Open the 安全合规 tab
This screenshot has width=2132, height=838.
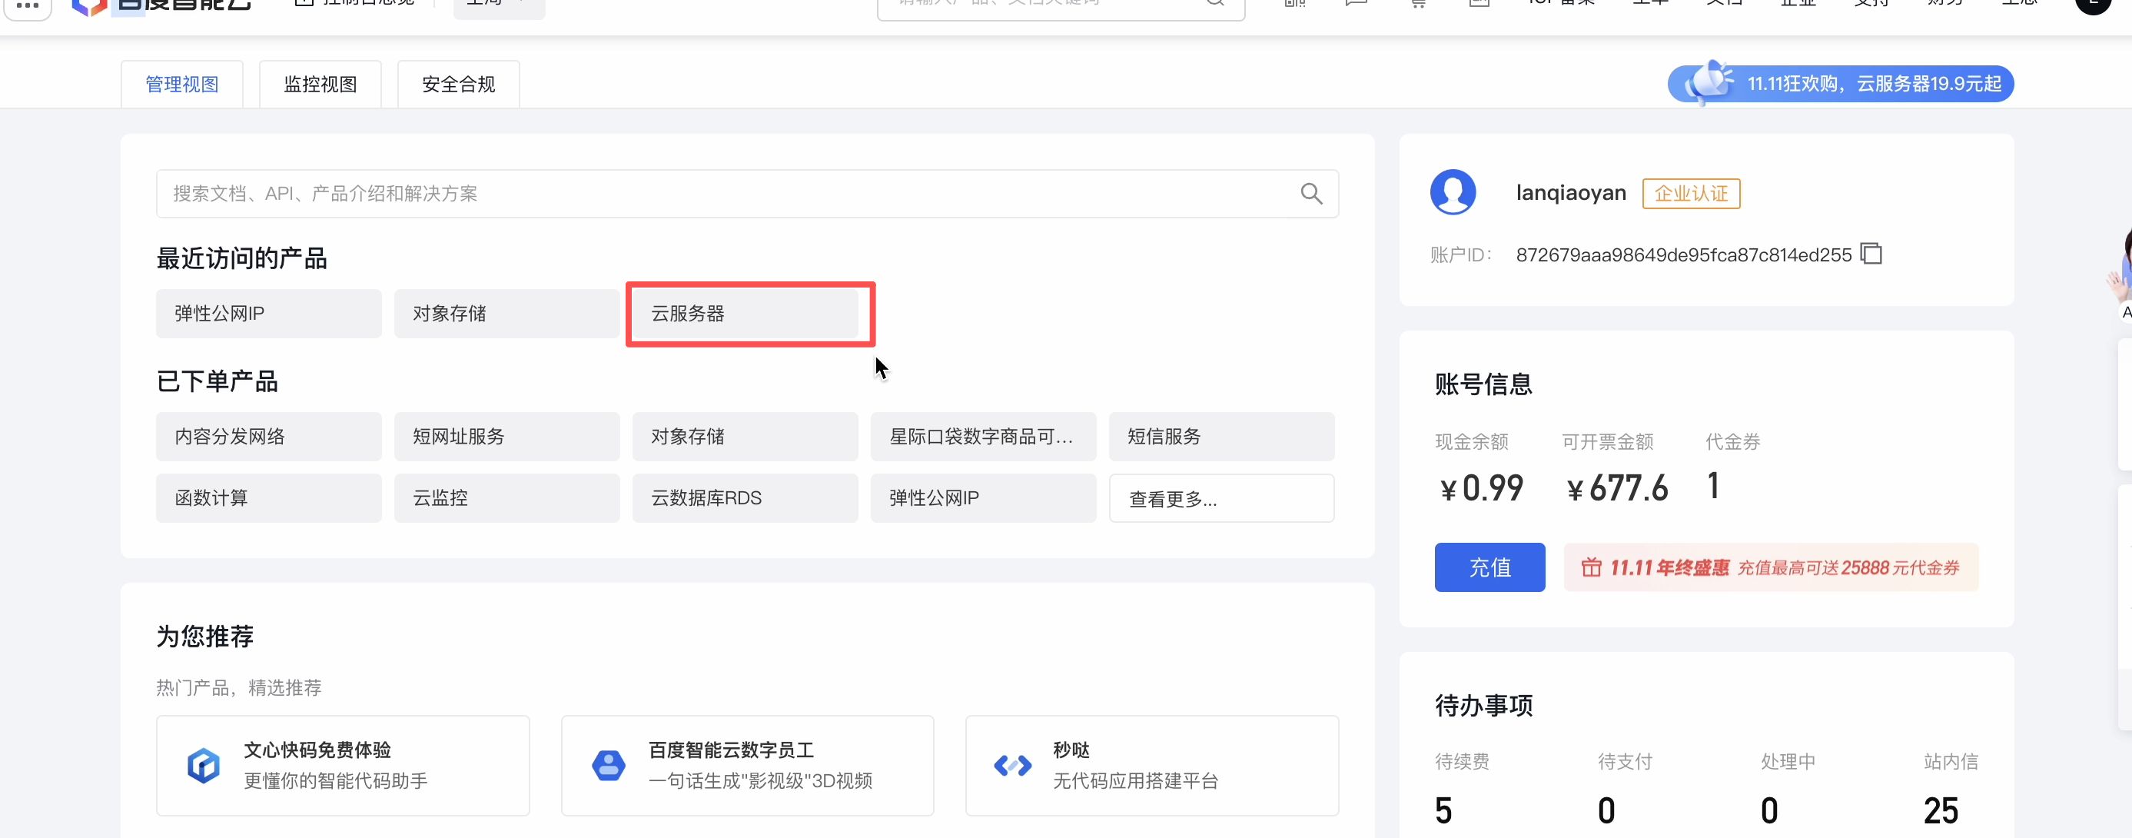click(x=459, y=85)
